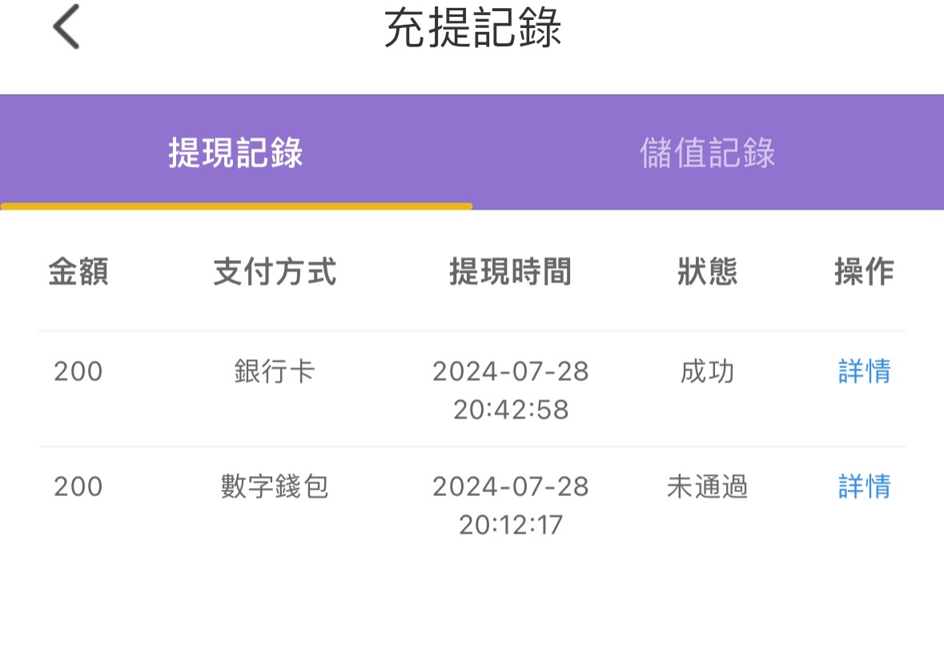Select the 20:42:58 withdrawal timestamp
This screenshot has height=648, width=944.
tap(510, 410)
